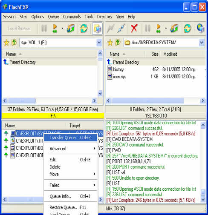
Task: Go up a folder in remote pane
Action: pyautogui.click(x=118, y=43)
